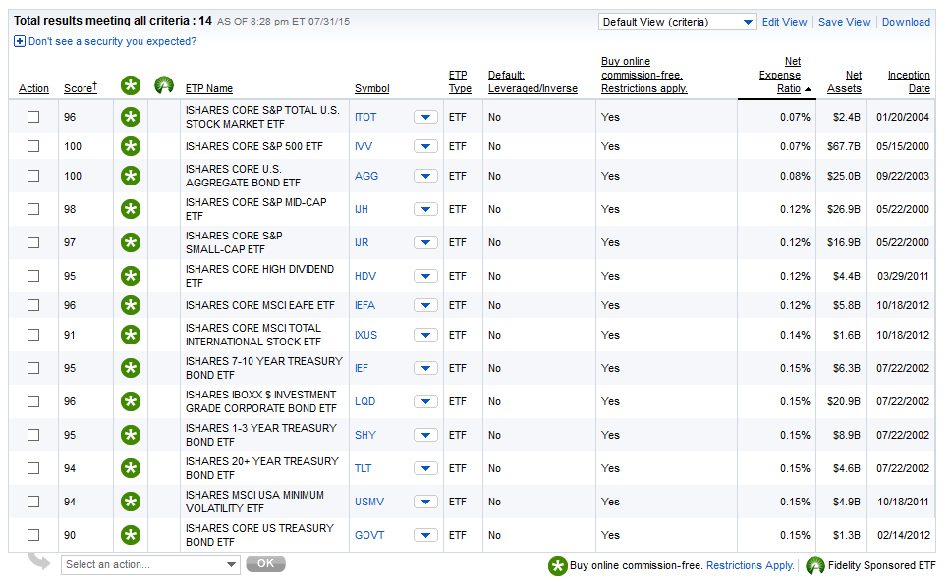This screenshot has height=582, width=951.
Task: Click commission-free star icon in IXUS row
Action: pyautogui.click(x=131, y=335)
